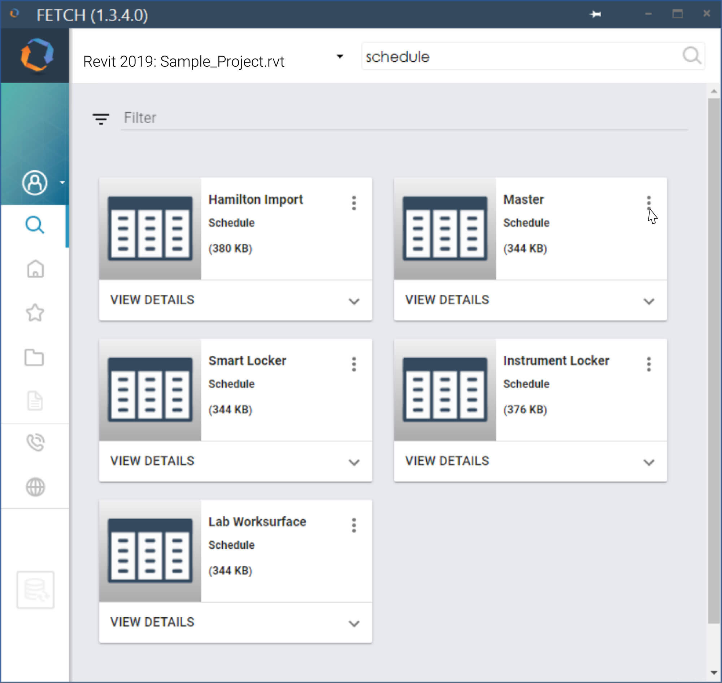
Task: Expand Master details chevron
Action: (x=649, y=301)
